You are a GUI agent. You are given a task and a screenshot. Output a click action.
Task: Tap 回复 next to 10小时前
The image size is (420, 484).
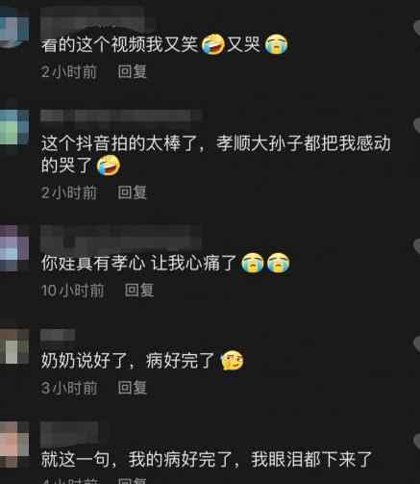[x=139, y=290]
